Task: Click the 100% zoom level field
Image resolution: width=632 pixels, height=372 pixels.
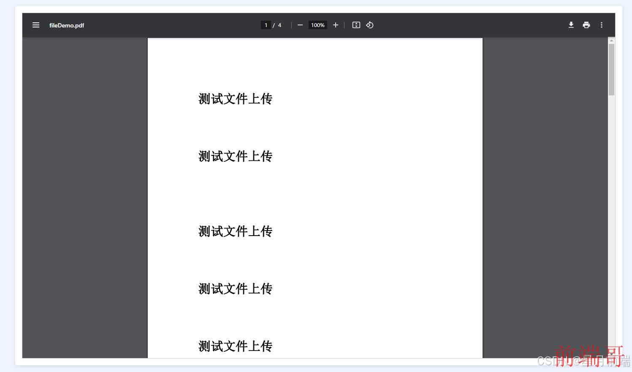Action: tap(318, 25)
